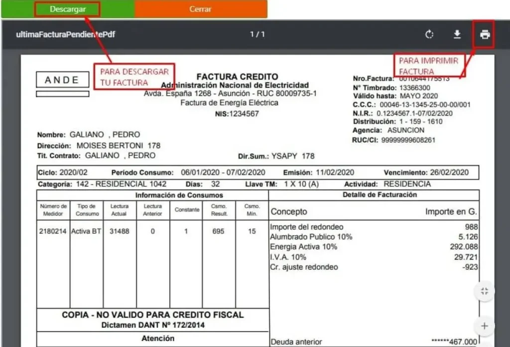Viewport: 510px width, 347px height.
Task: Click the green Descargar button
Action: click(x=67, y=9)
